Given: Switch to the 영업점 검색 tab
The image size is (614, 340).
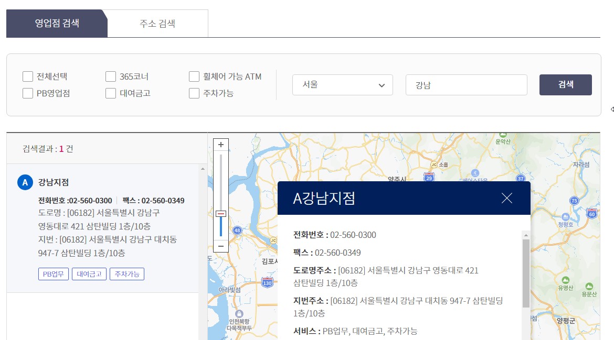Looking at the screenshot, I should [57, 23].
